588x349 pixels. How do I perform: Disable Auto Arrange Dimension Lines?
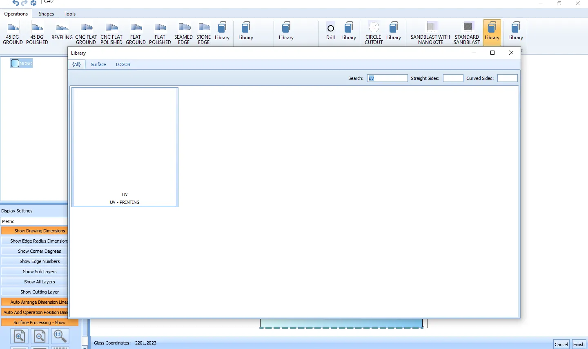[34, 302]
